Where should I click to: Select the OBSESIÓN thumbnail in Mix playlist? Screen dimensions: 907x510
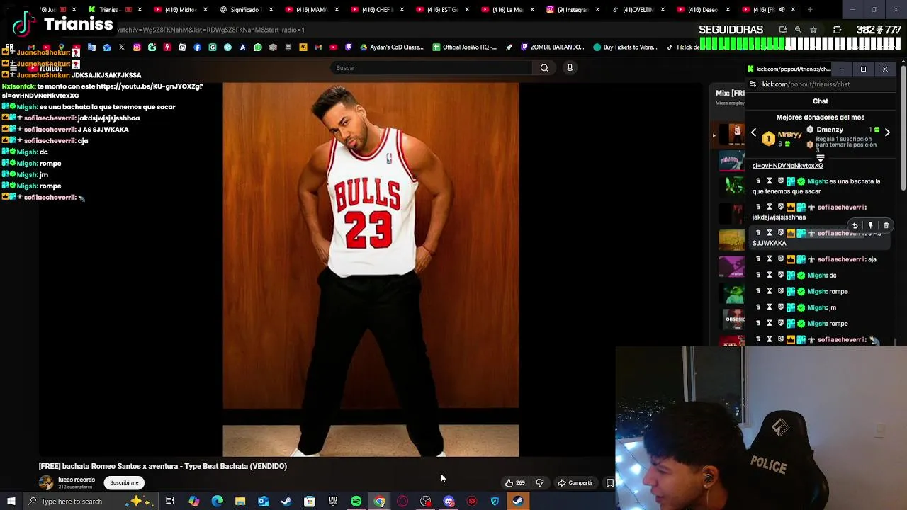pos(731,319)
